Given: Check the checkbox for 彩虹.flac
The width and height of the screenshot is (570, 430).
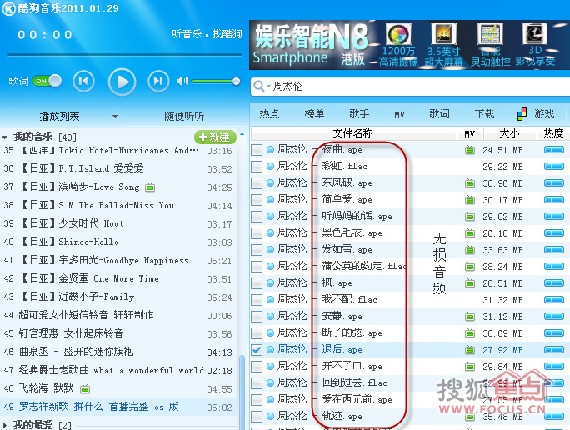Looking at the screenshot, I should click(x=257, y=167).
